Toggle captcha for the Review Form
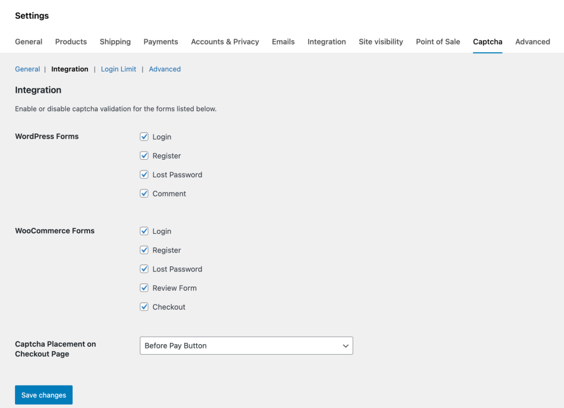564x408 pixels. [144, 288]
